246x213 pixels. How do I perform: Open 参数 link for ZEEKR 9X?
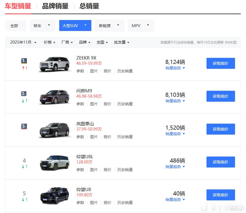point(80,71)
